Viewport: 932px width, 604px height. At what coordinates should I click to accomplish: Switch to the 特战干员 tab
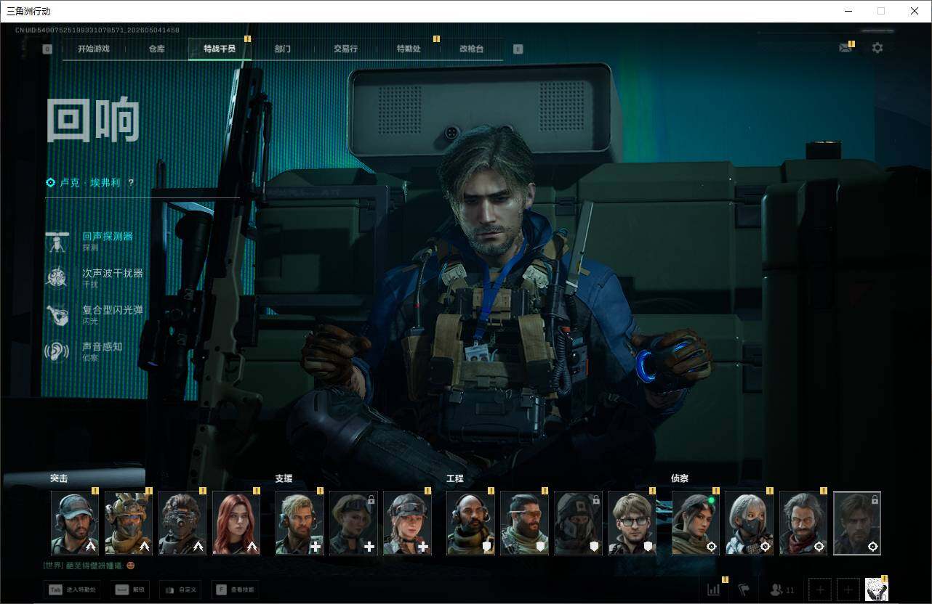(220, 49)
